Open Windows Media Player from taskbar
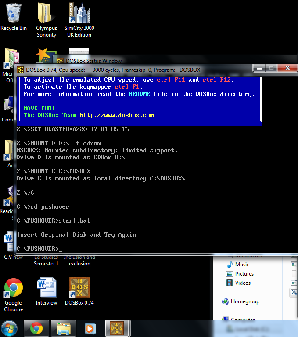 pos(90,328)
